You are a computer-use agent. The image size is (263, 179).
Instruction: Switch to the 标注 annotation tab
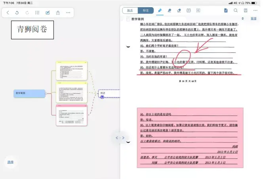(146, 10)
